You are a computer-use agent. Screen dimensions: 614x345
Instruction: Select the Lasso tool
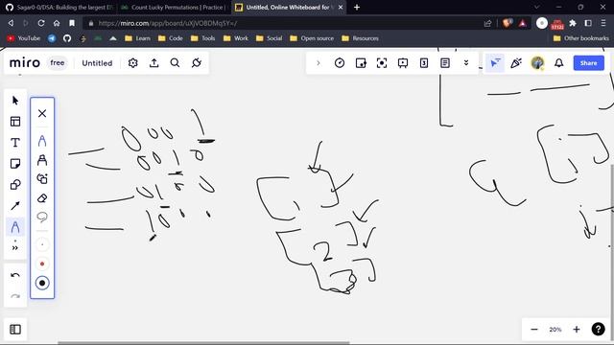(42, 217)
